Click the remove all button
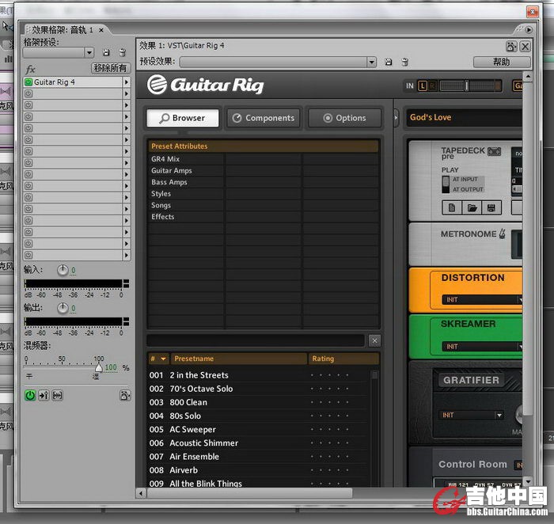This screenshot has width=554, height=524. coord(111,67)
